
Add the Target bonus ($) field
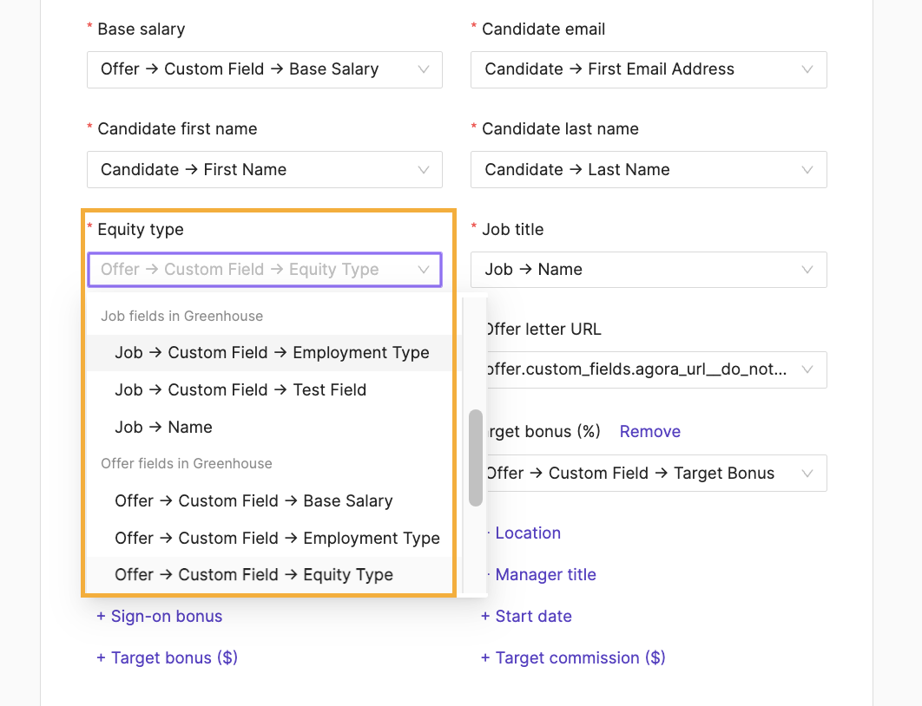[x=167, y=657]
